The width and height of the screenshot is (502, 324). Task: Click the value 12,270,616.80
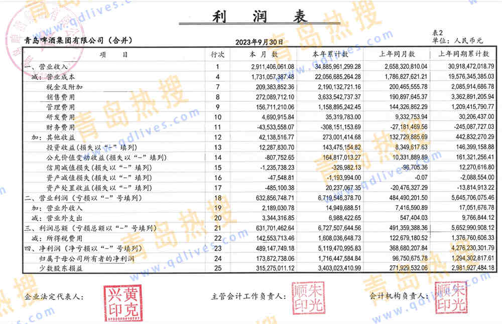tap(477, 167)
